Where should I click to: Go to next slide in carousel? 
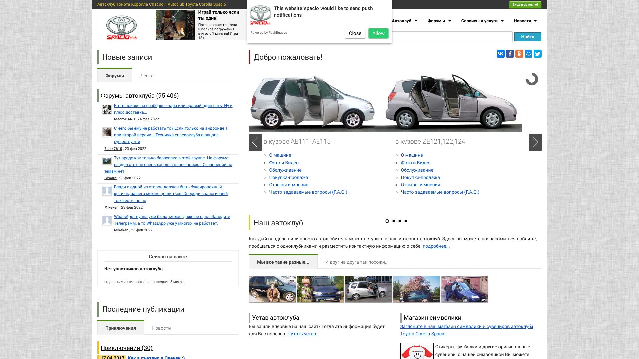(535, 142)
